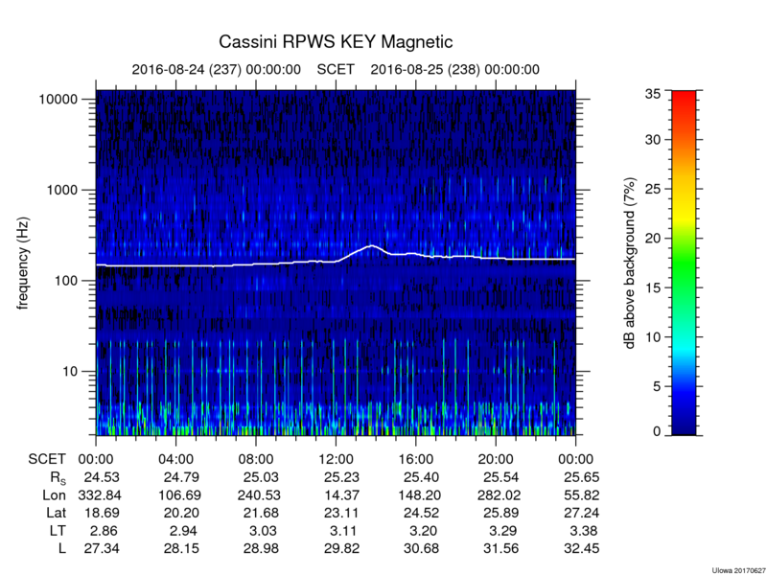Click the green colorbar region near 20
Viewport: 767px width, 575px height.
pos(684,240)
